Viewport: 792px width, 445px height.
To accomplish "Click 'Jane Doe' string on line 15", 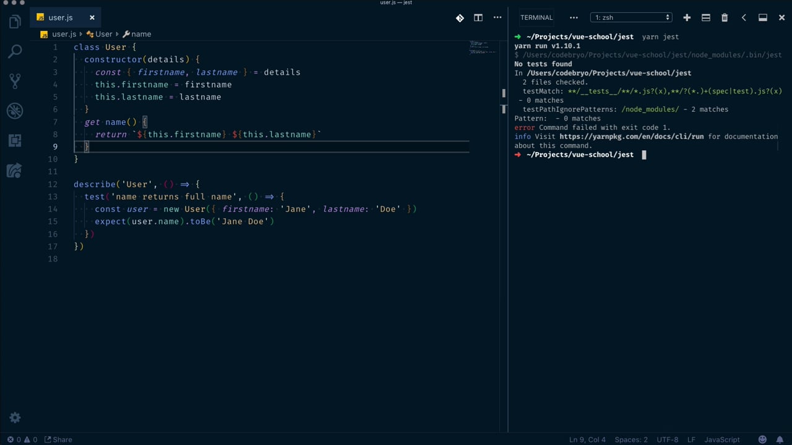I will 243,221.
